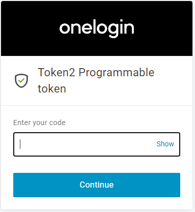Click the Continue button
The width and height of the screenshot is (195, 212).
(97, 185)
